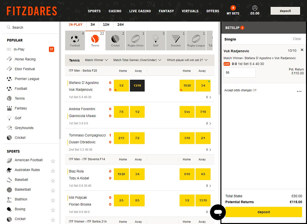Open the Golf in-play sport tile

[x=156, y=41]
